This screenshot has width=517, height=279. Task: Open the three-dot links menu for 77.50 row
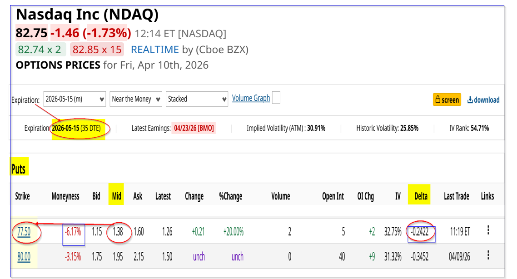pos(488,230)
